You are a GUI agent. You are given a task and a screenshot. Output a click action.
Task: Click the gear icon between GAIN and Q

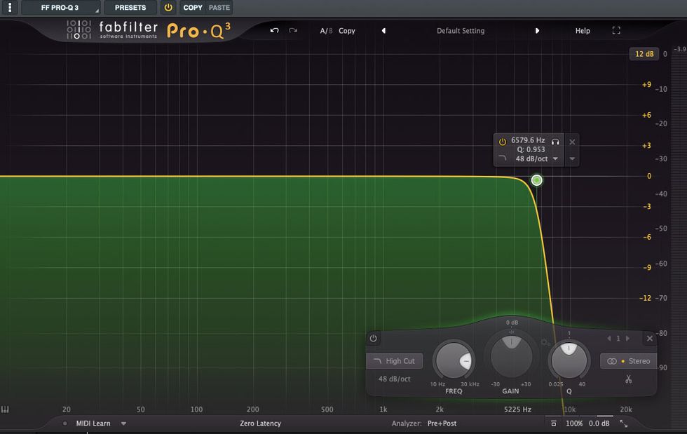coord(545,342)
